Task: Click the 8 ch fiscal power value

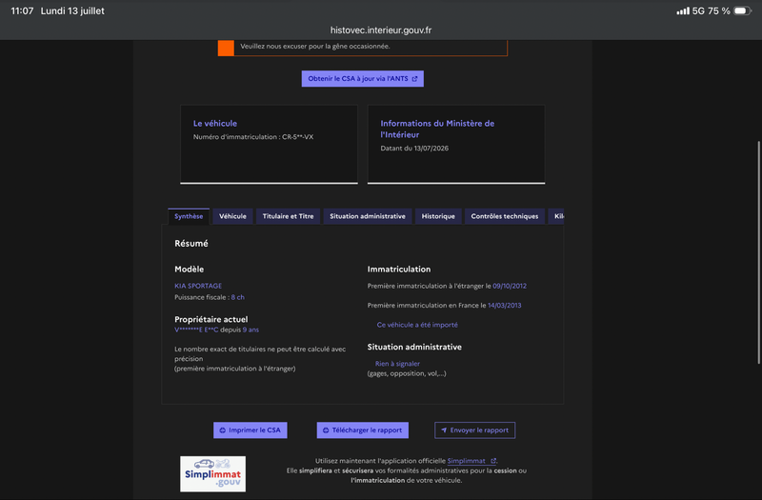Action: point(237,297)
